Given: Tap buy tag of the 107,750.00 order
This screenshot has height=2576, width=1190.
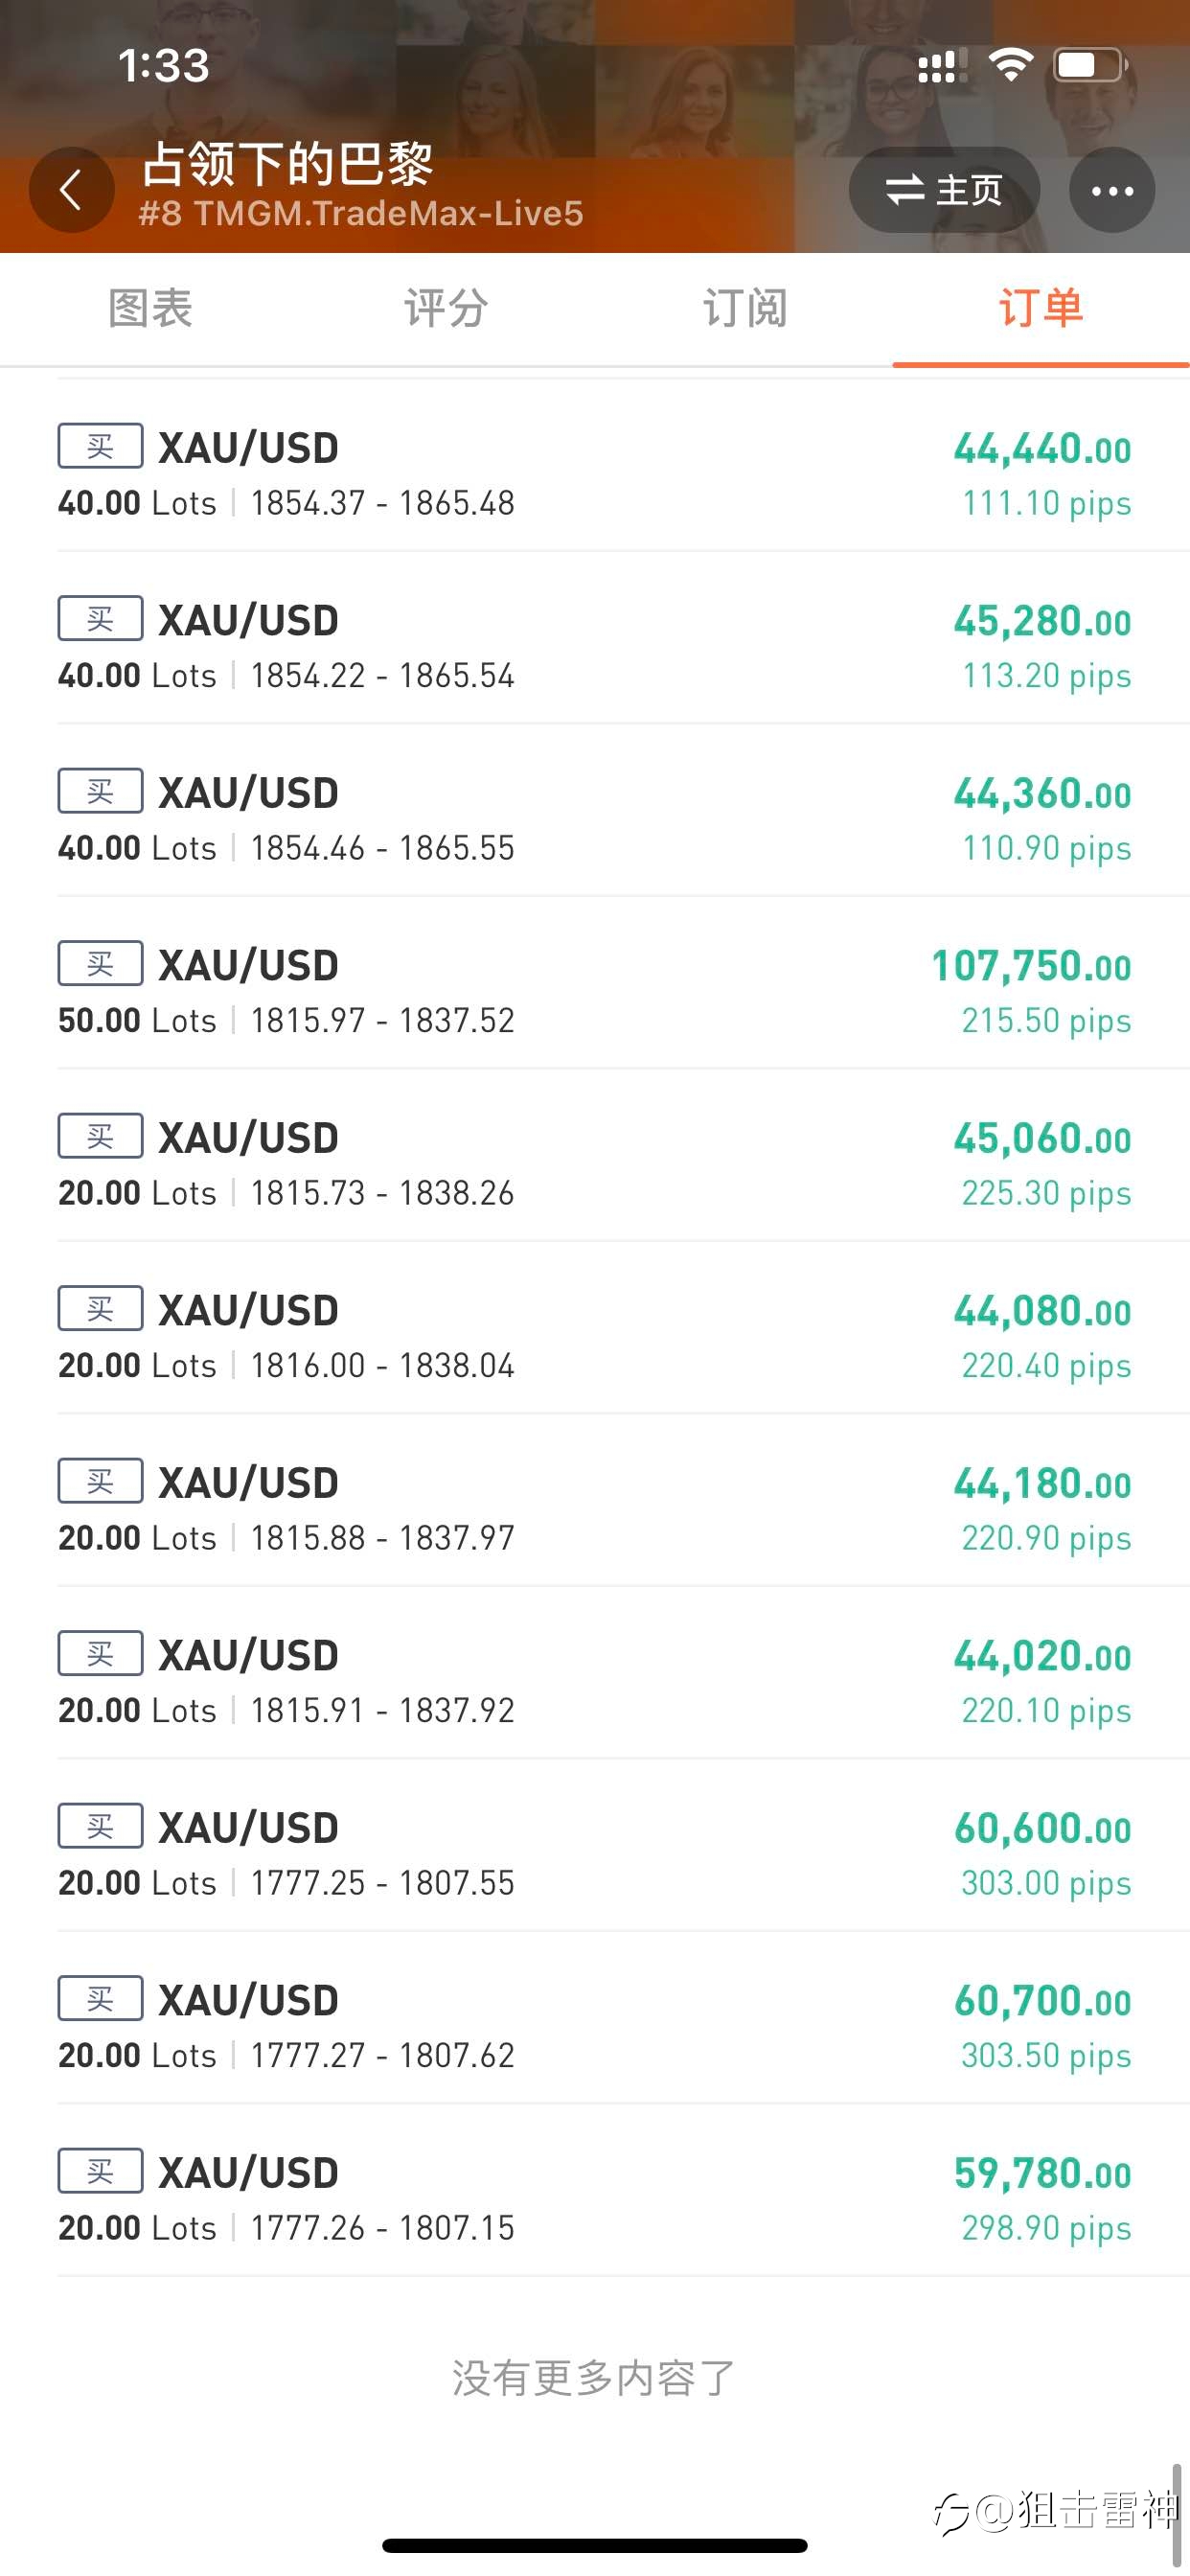Looking at the screenshot, I should pos(100,964).
